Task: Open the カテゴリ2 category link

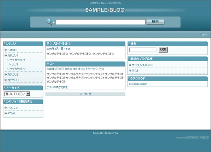Action: pyautogui.click(x=13, y=74)
